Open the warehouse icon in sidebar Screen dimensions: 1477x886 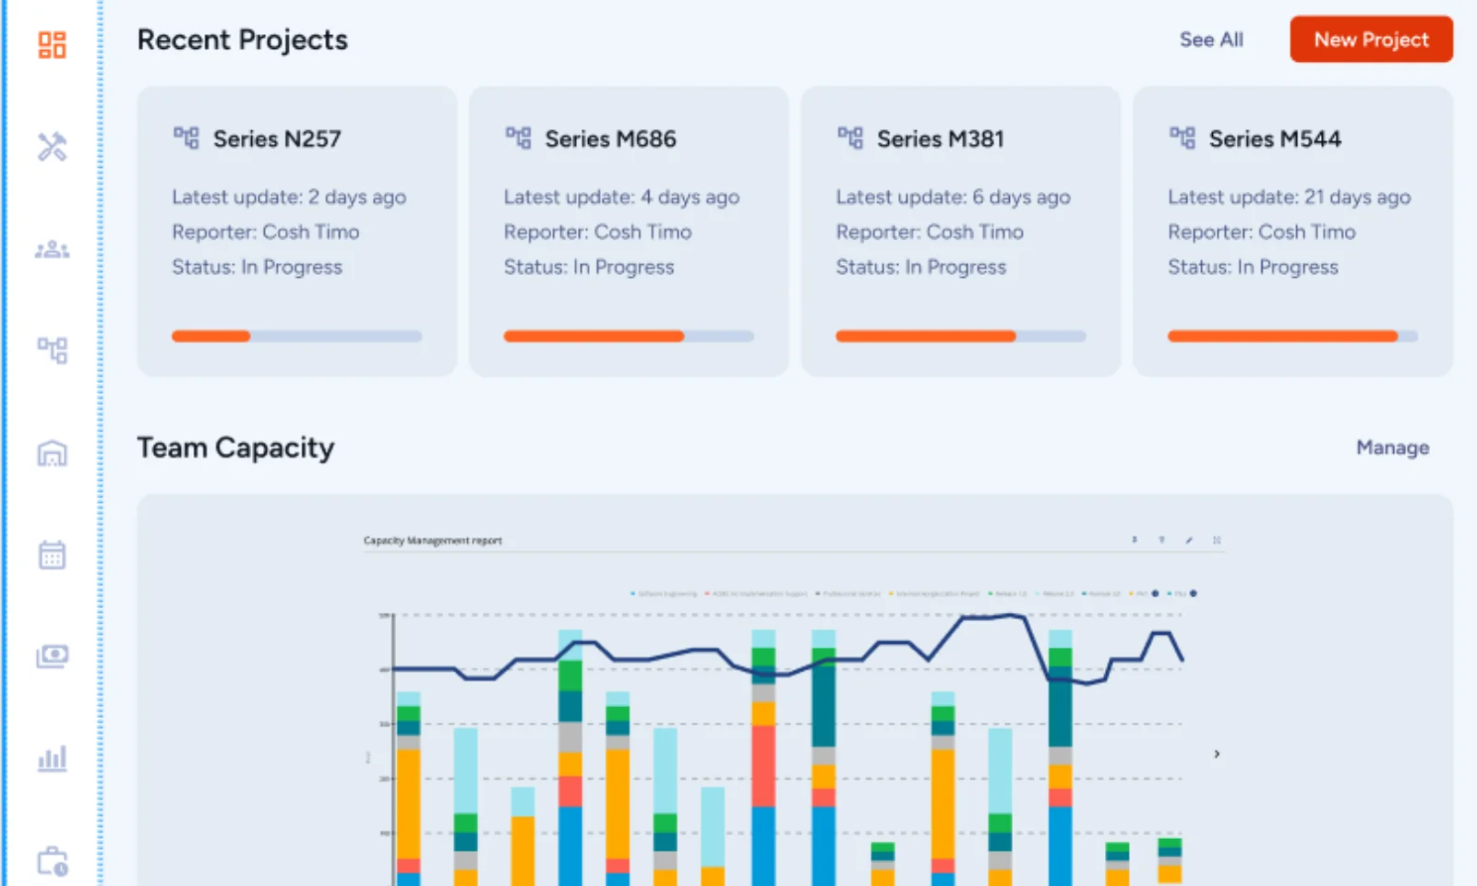coord(52,453)
